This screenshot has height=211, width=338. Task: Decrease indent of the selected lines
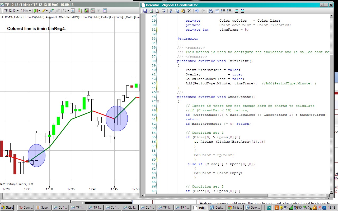[x=223, y=11]
